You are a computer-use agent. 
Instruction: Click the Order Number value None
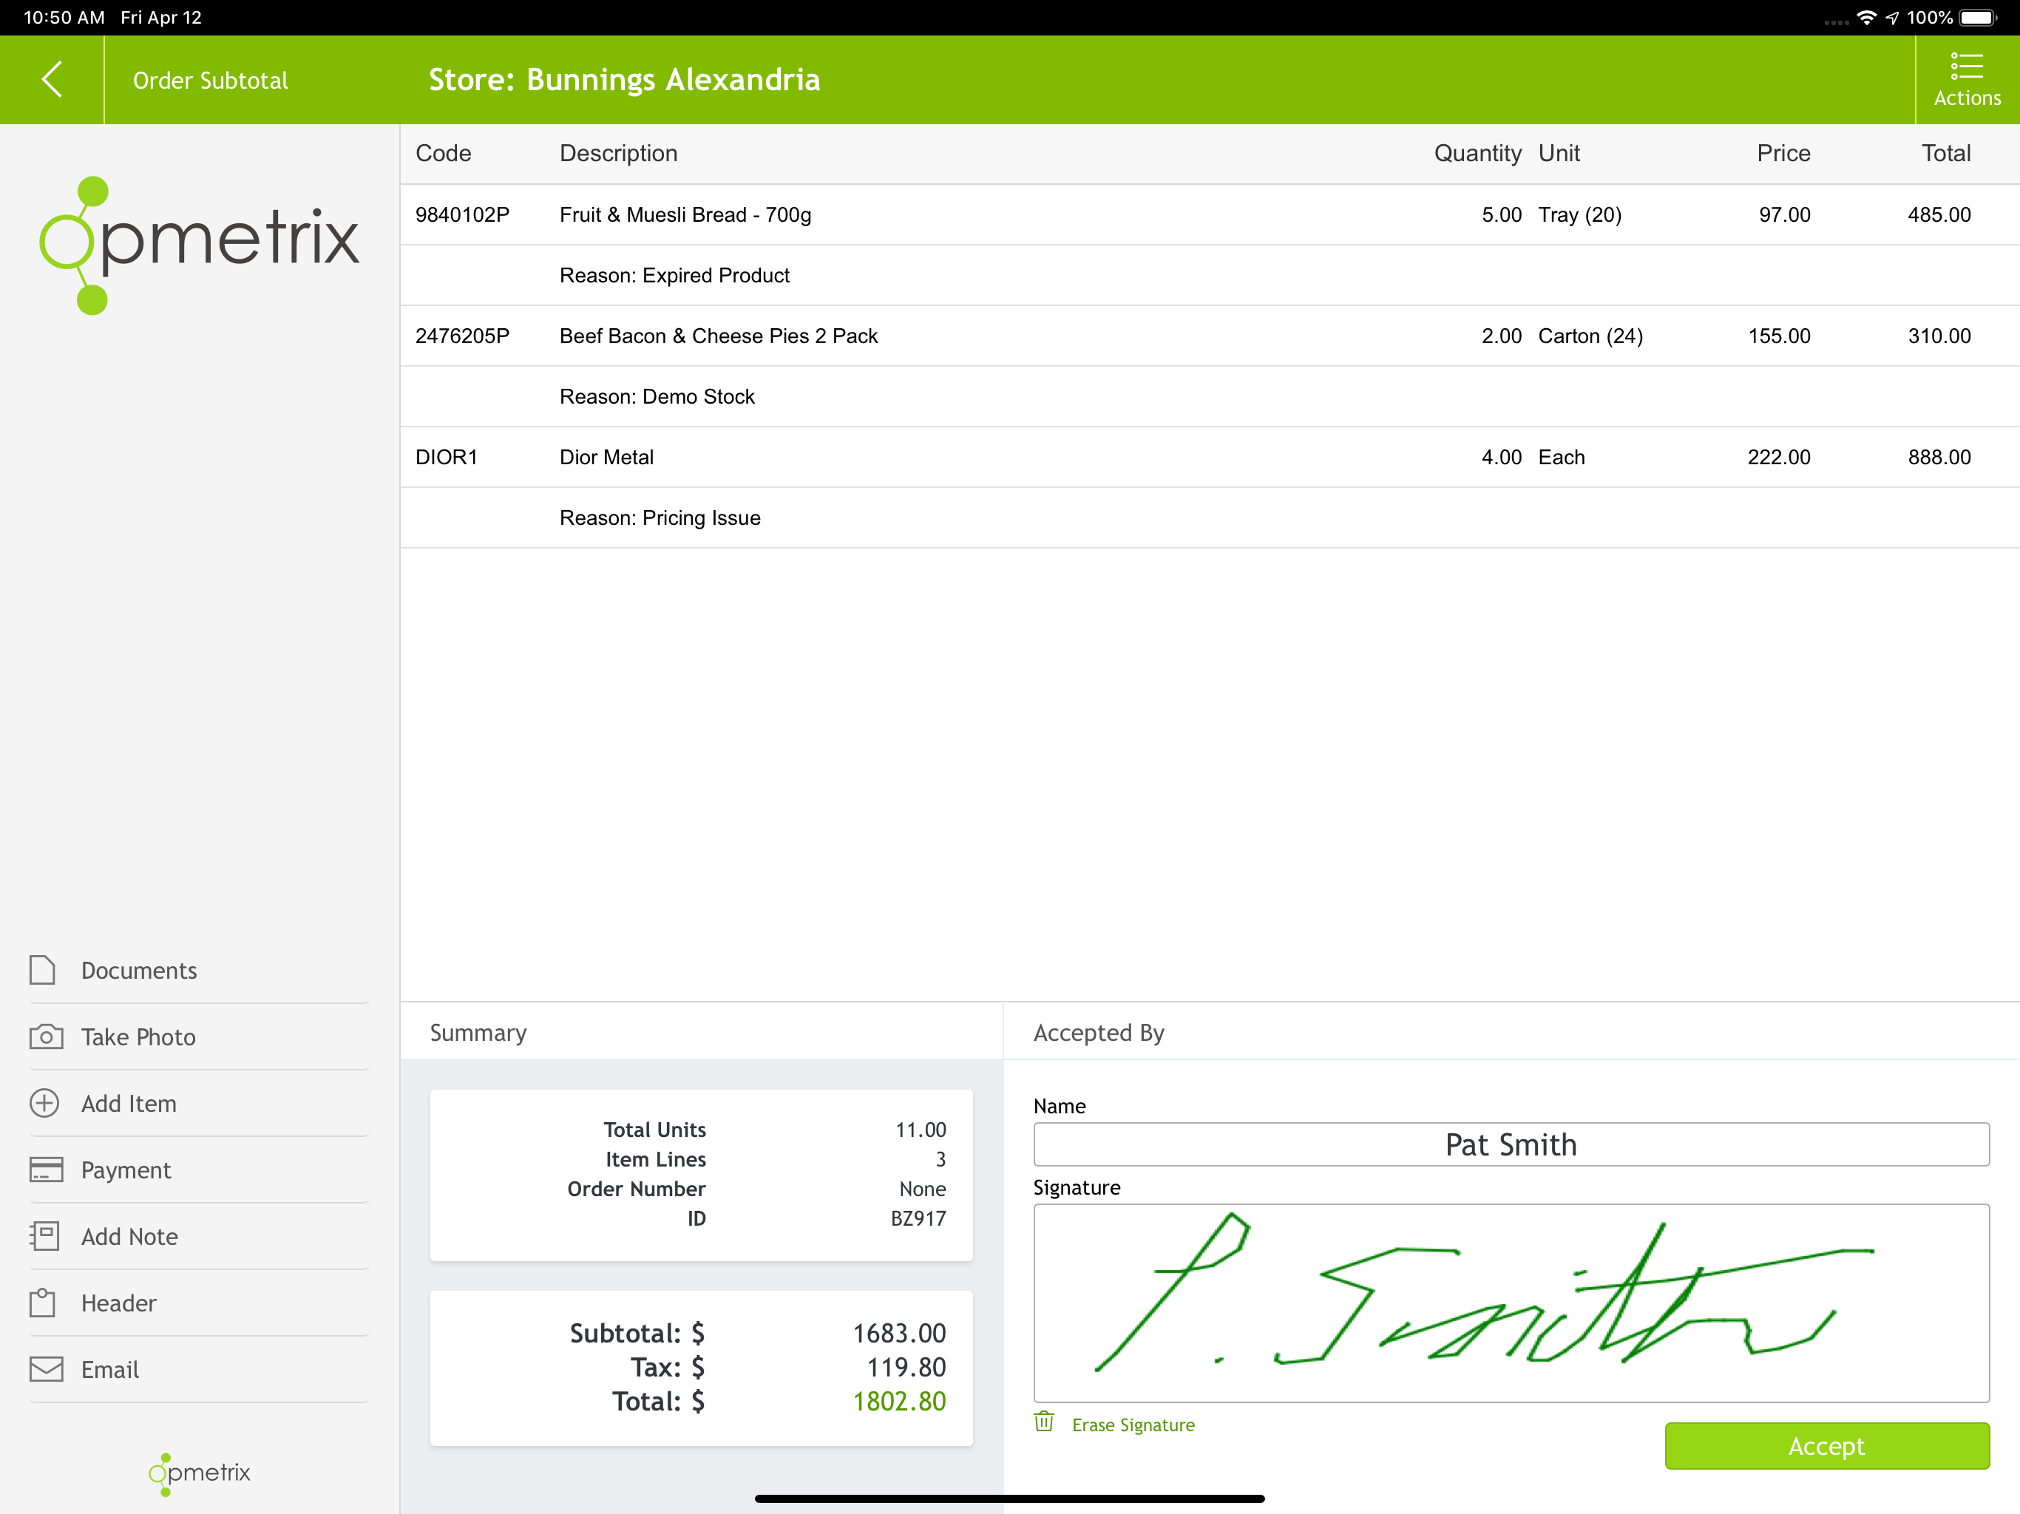(922, 1189)
